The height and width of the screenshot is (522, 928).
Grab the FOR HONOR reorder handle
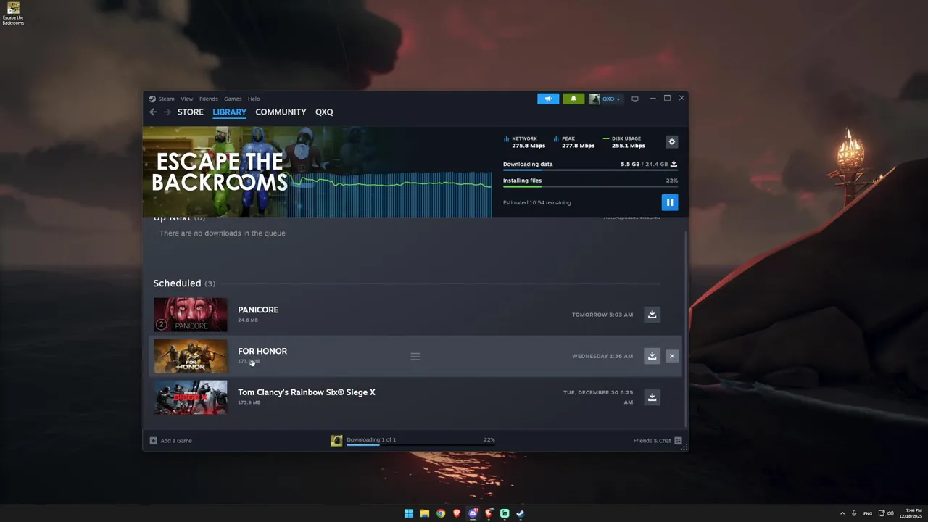(x=415, y=356)
